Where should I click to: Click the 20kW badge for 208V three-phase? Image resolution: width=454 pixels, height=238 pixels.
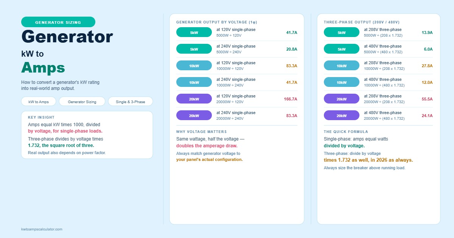coord(342,99)
